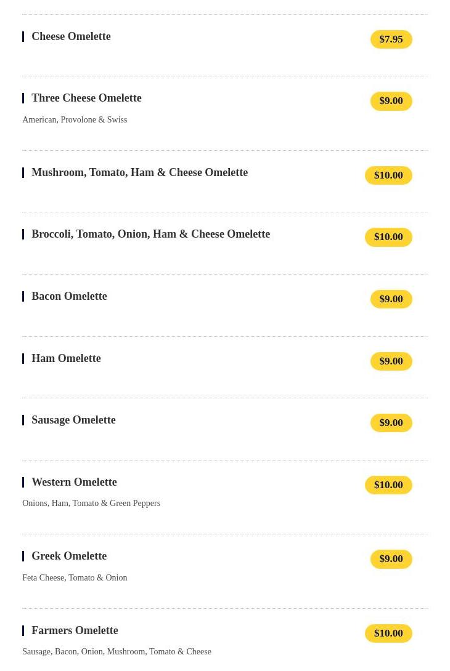Viewport: 450px width, 671px height.
Task: Click the Three Cheese Omelette price badge
Action: (x=391, y=101)
